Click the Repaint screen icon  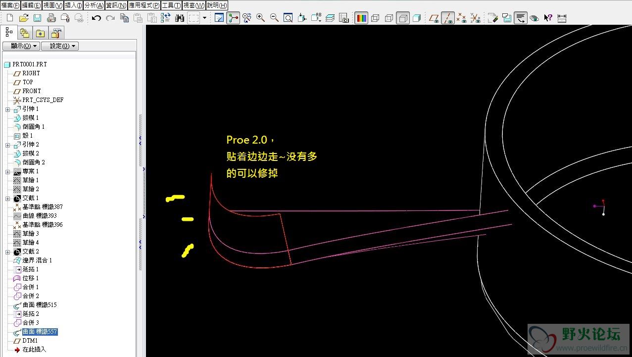(219, 18)
